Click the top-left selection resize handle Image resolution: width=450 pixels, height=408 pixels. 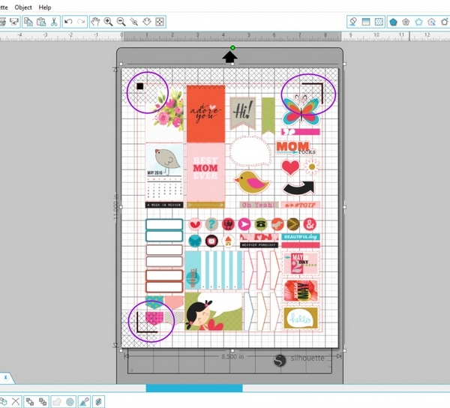[121, 64]
